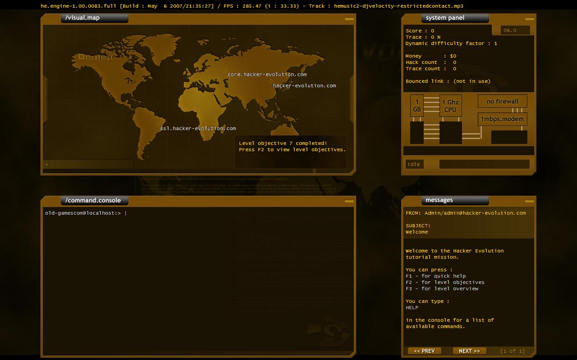Select the ssl.hacker-evolution.com server marker
Viewport: 577px width, 360px height.
[158, 124]
